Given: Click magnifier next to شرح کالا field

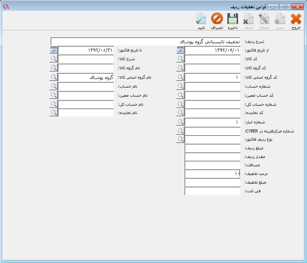Looking at the screenshot, I should (x=54, y=59).
